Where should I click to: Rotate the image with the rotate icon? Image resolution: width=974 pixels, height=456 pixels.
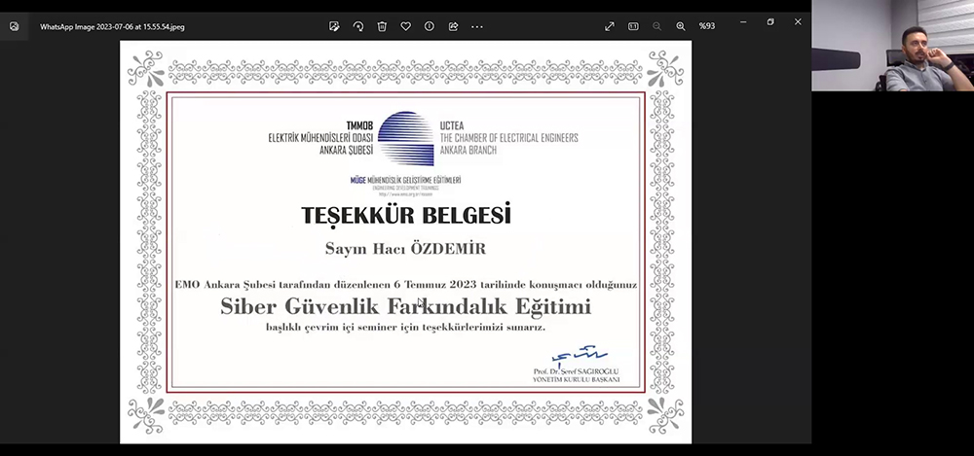[x=358, y=26]
